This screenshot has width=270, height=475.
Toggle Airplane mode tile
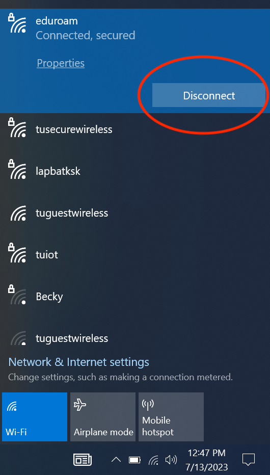pyautogui.click(x=103, y=417)
